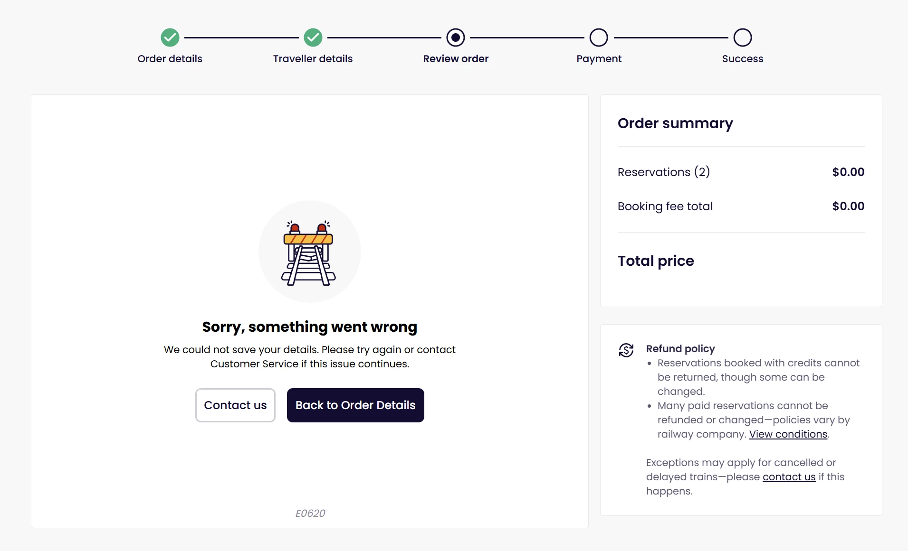The height and width of the screenshot is (551, 908).
Task: Click the error code E0620 text
Action: 310,513
